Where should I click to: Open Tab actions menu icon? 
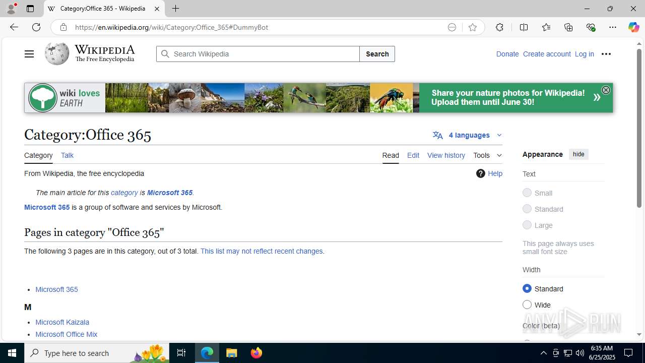30,9
